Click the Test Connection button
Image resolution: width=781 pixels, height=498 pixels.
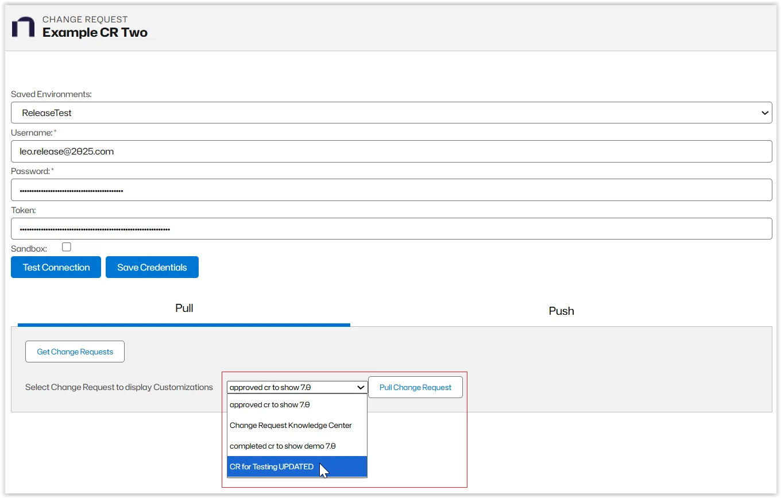56,267
